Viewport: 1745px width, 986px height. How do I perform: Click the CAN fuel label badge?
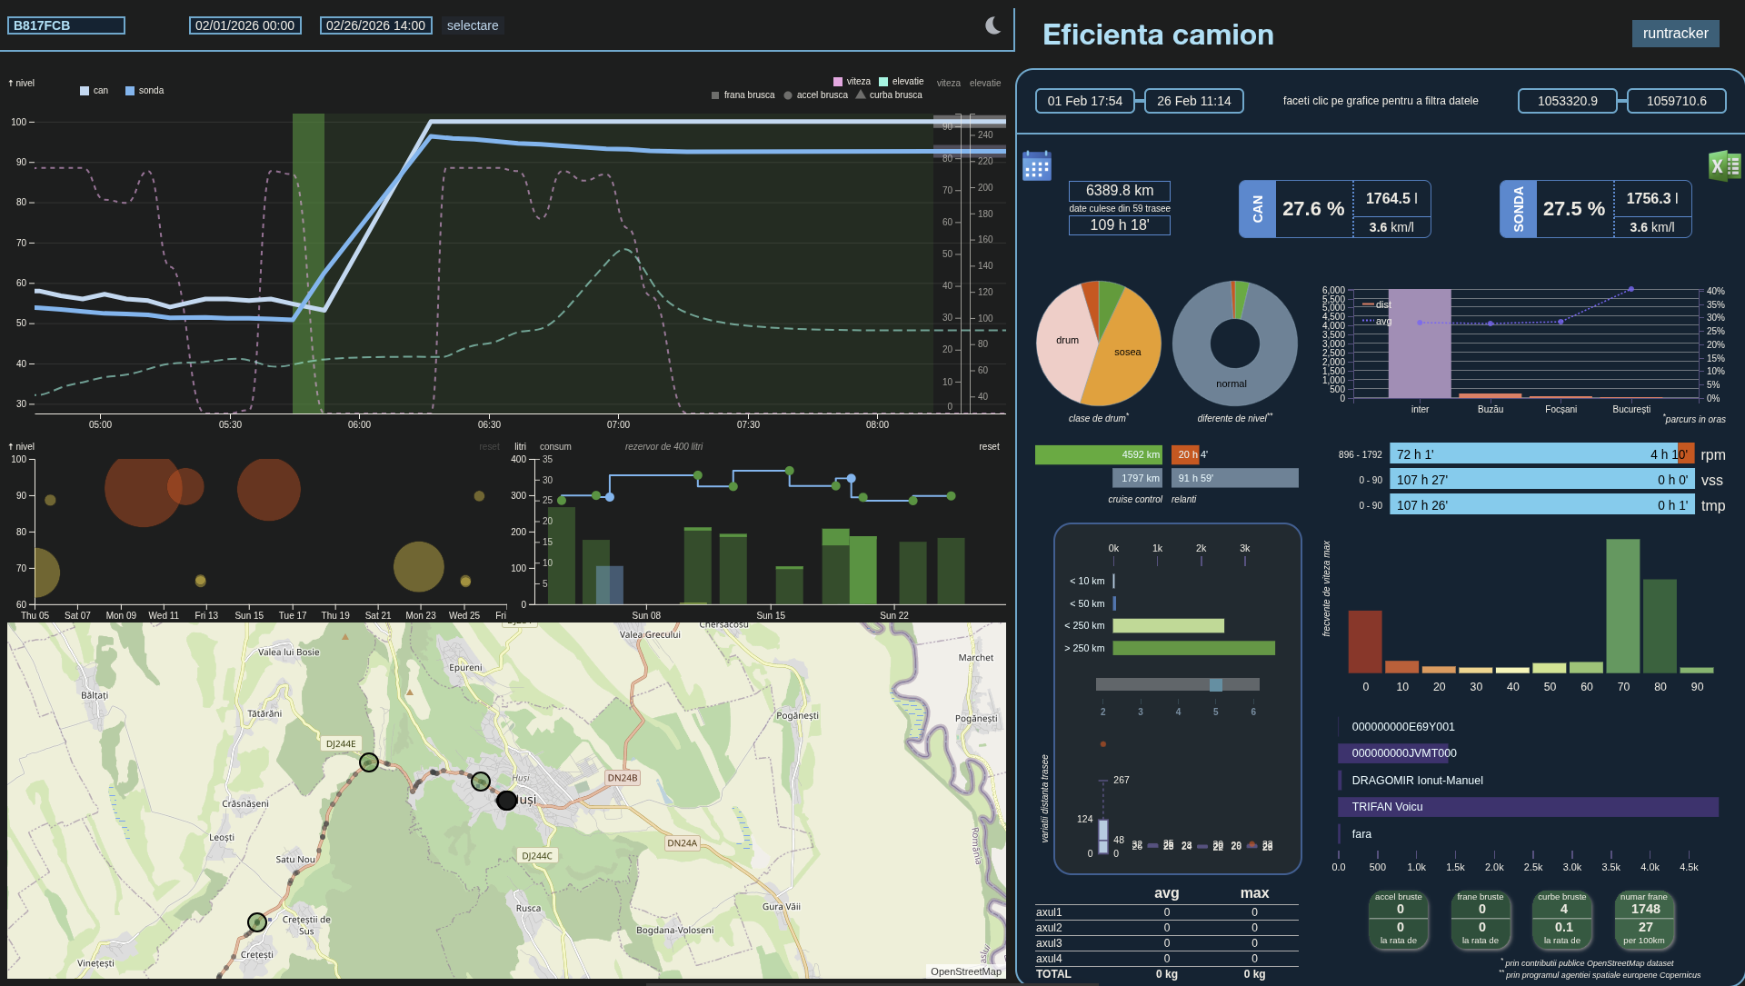coord(1258,209)
